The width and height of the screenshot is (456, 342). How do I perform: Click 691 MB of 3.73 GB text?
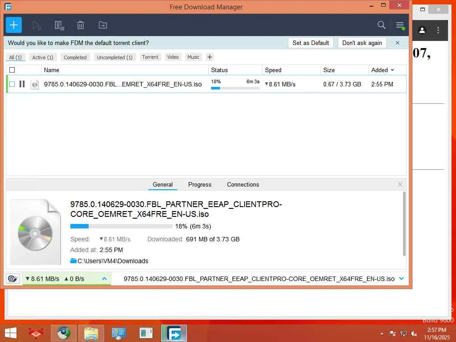(x=212, y=239)
